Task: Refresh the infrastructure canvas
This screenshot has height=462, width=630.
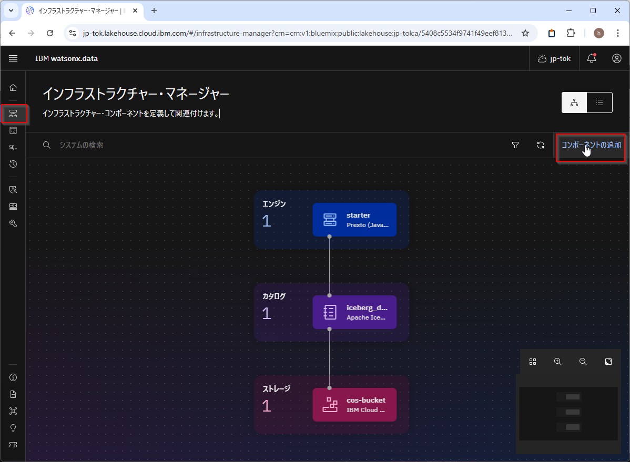Action: click(x=541, y=145)
